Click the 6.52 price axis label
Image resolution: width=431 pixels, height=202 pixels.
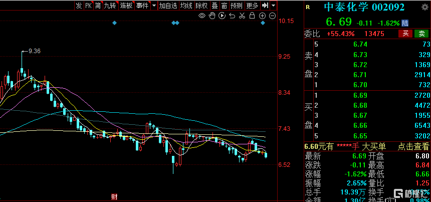284,165
